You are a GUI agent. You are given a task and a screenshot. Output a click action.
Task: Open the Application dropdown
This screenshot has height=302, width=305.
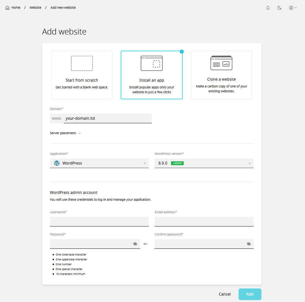pyautogui.click(x=99, y=163)
